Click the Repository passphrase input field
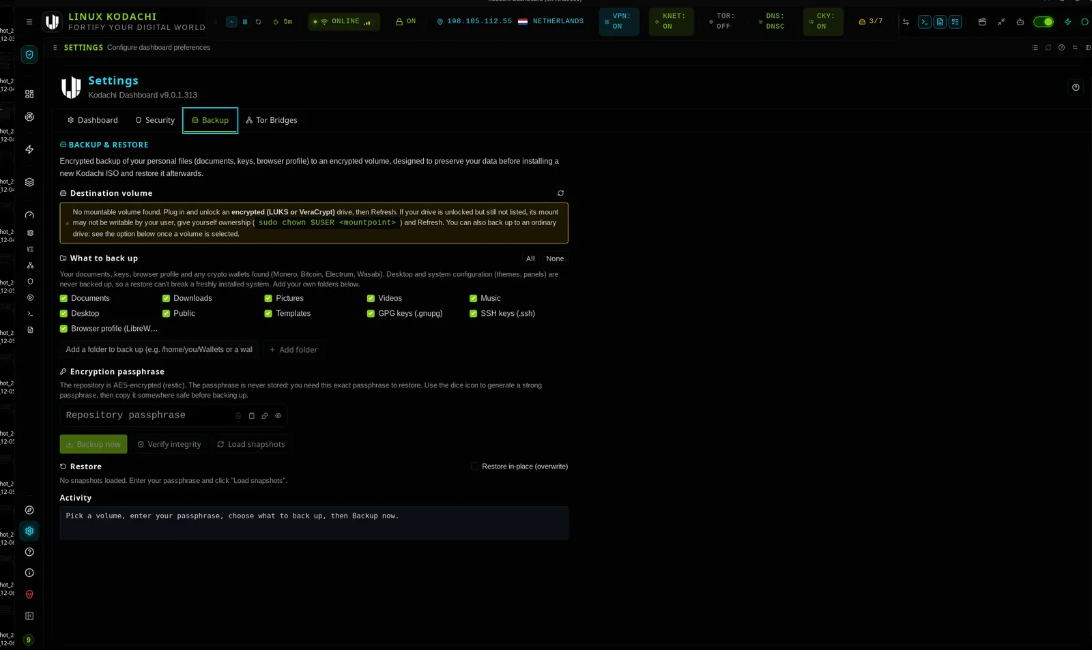Screen dimensions: 1092x650 (x=173, y=415)
